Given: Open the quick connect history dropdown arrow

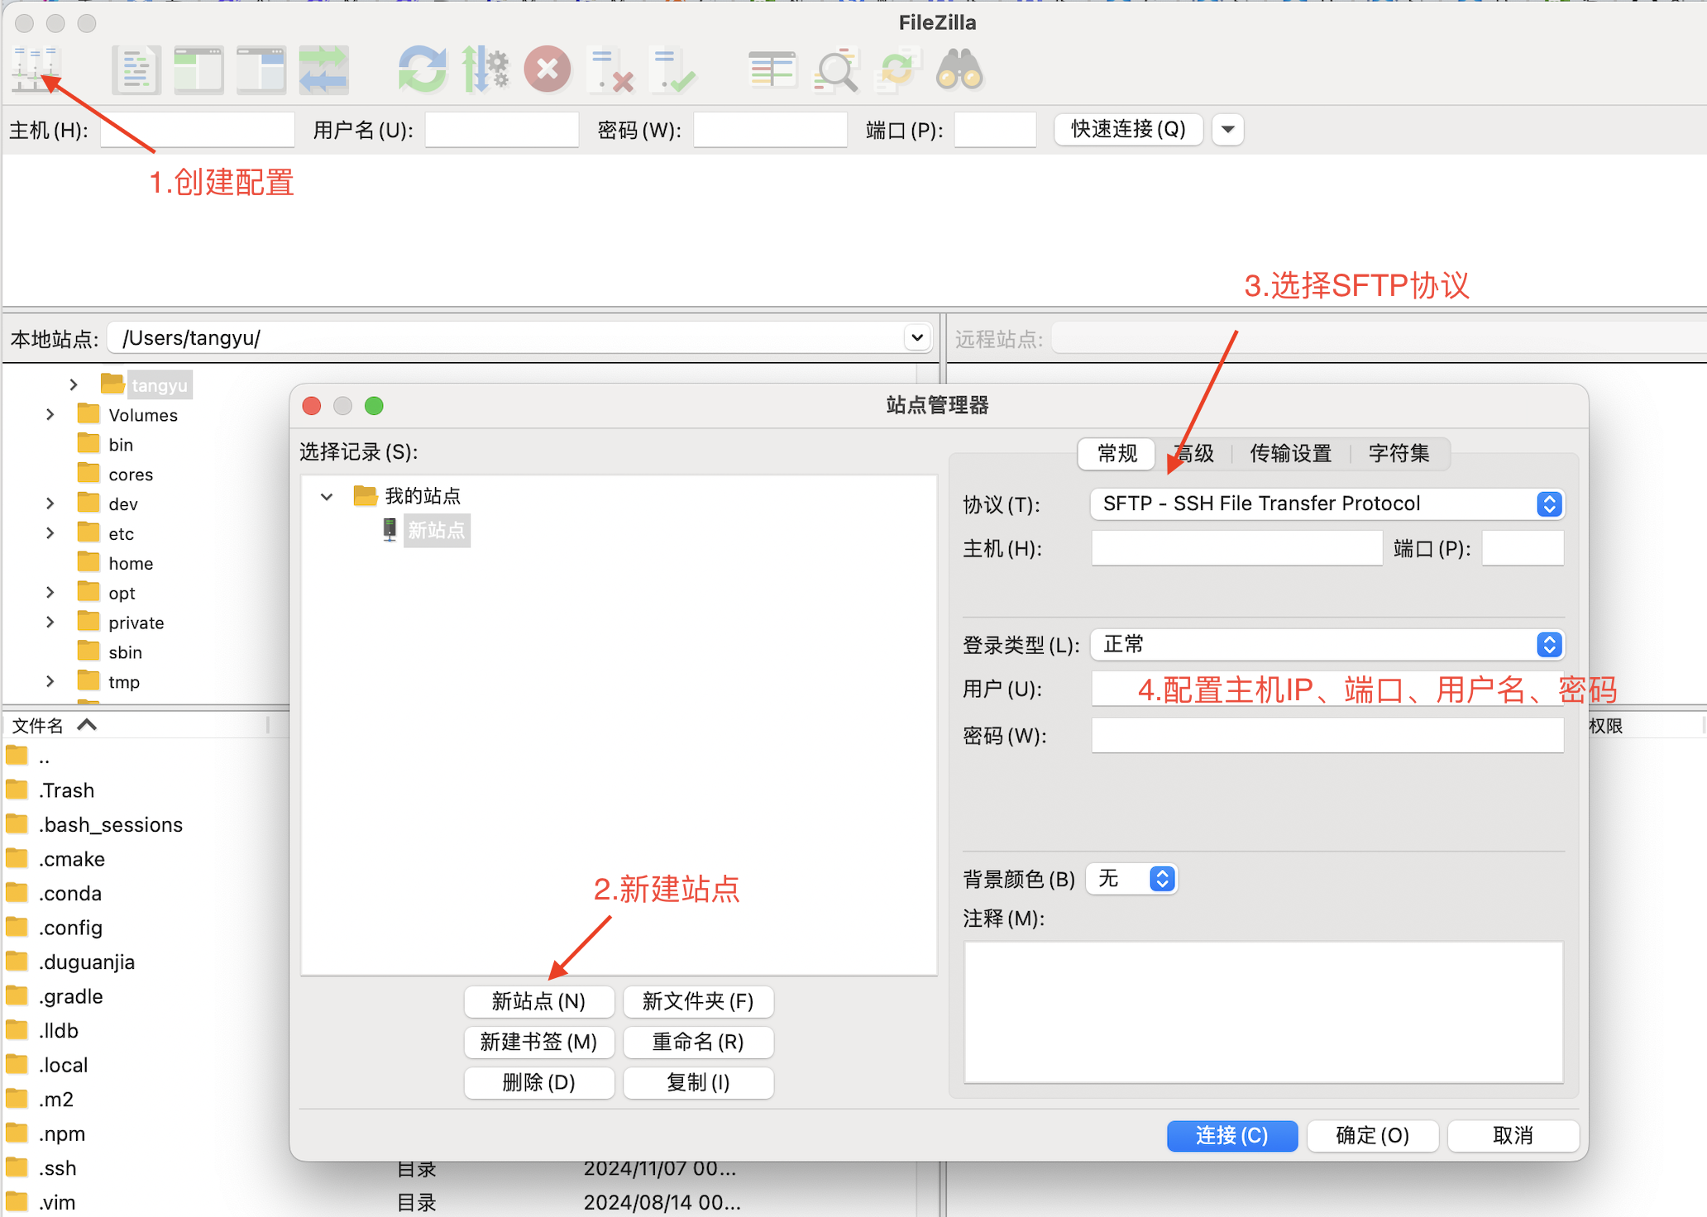Looking at the screenshot, I should point(1227,129).
